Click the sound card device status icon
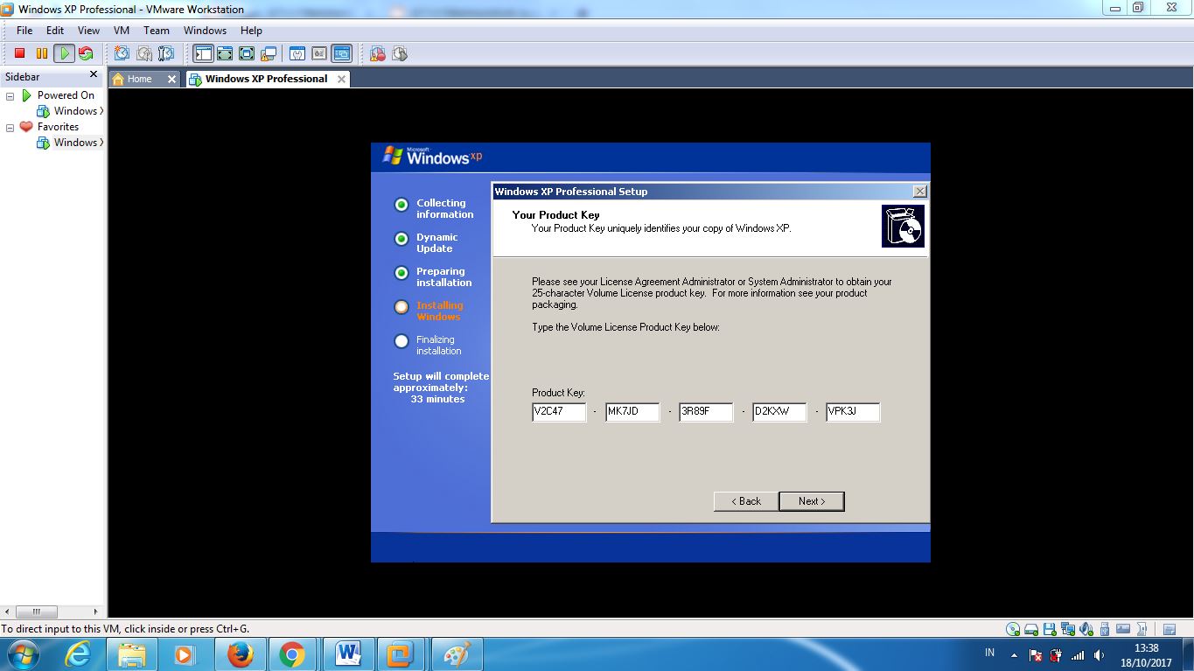This screenshot has height=671, width=1194. (1087, 629)
